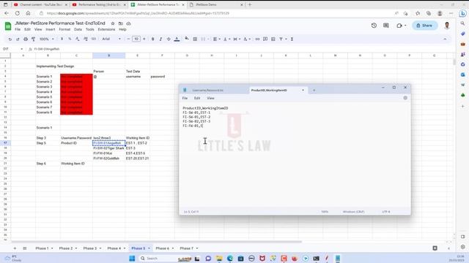Open the Extensions menu
This screenshot has height=263, width=469.
click(x=106, y=29)
